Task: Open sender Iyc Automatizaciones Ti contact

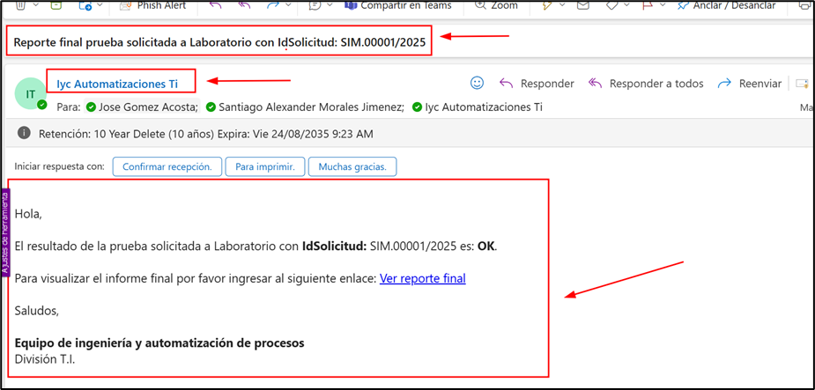Action: (x=117, y=85)
